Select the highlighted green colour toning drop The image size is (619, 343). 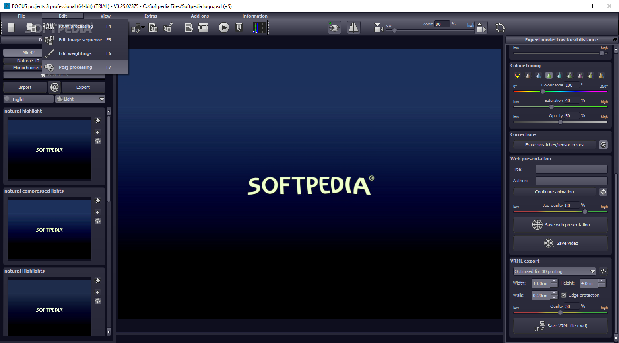549,75
